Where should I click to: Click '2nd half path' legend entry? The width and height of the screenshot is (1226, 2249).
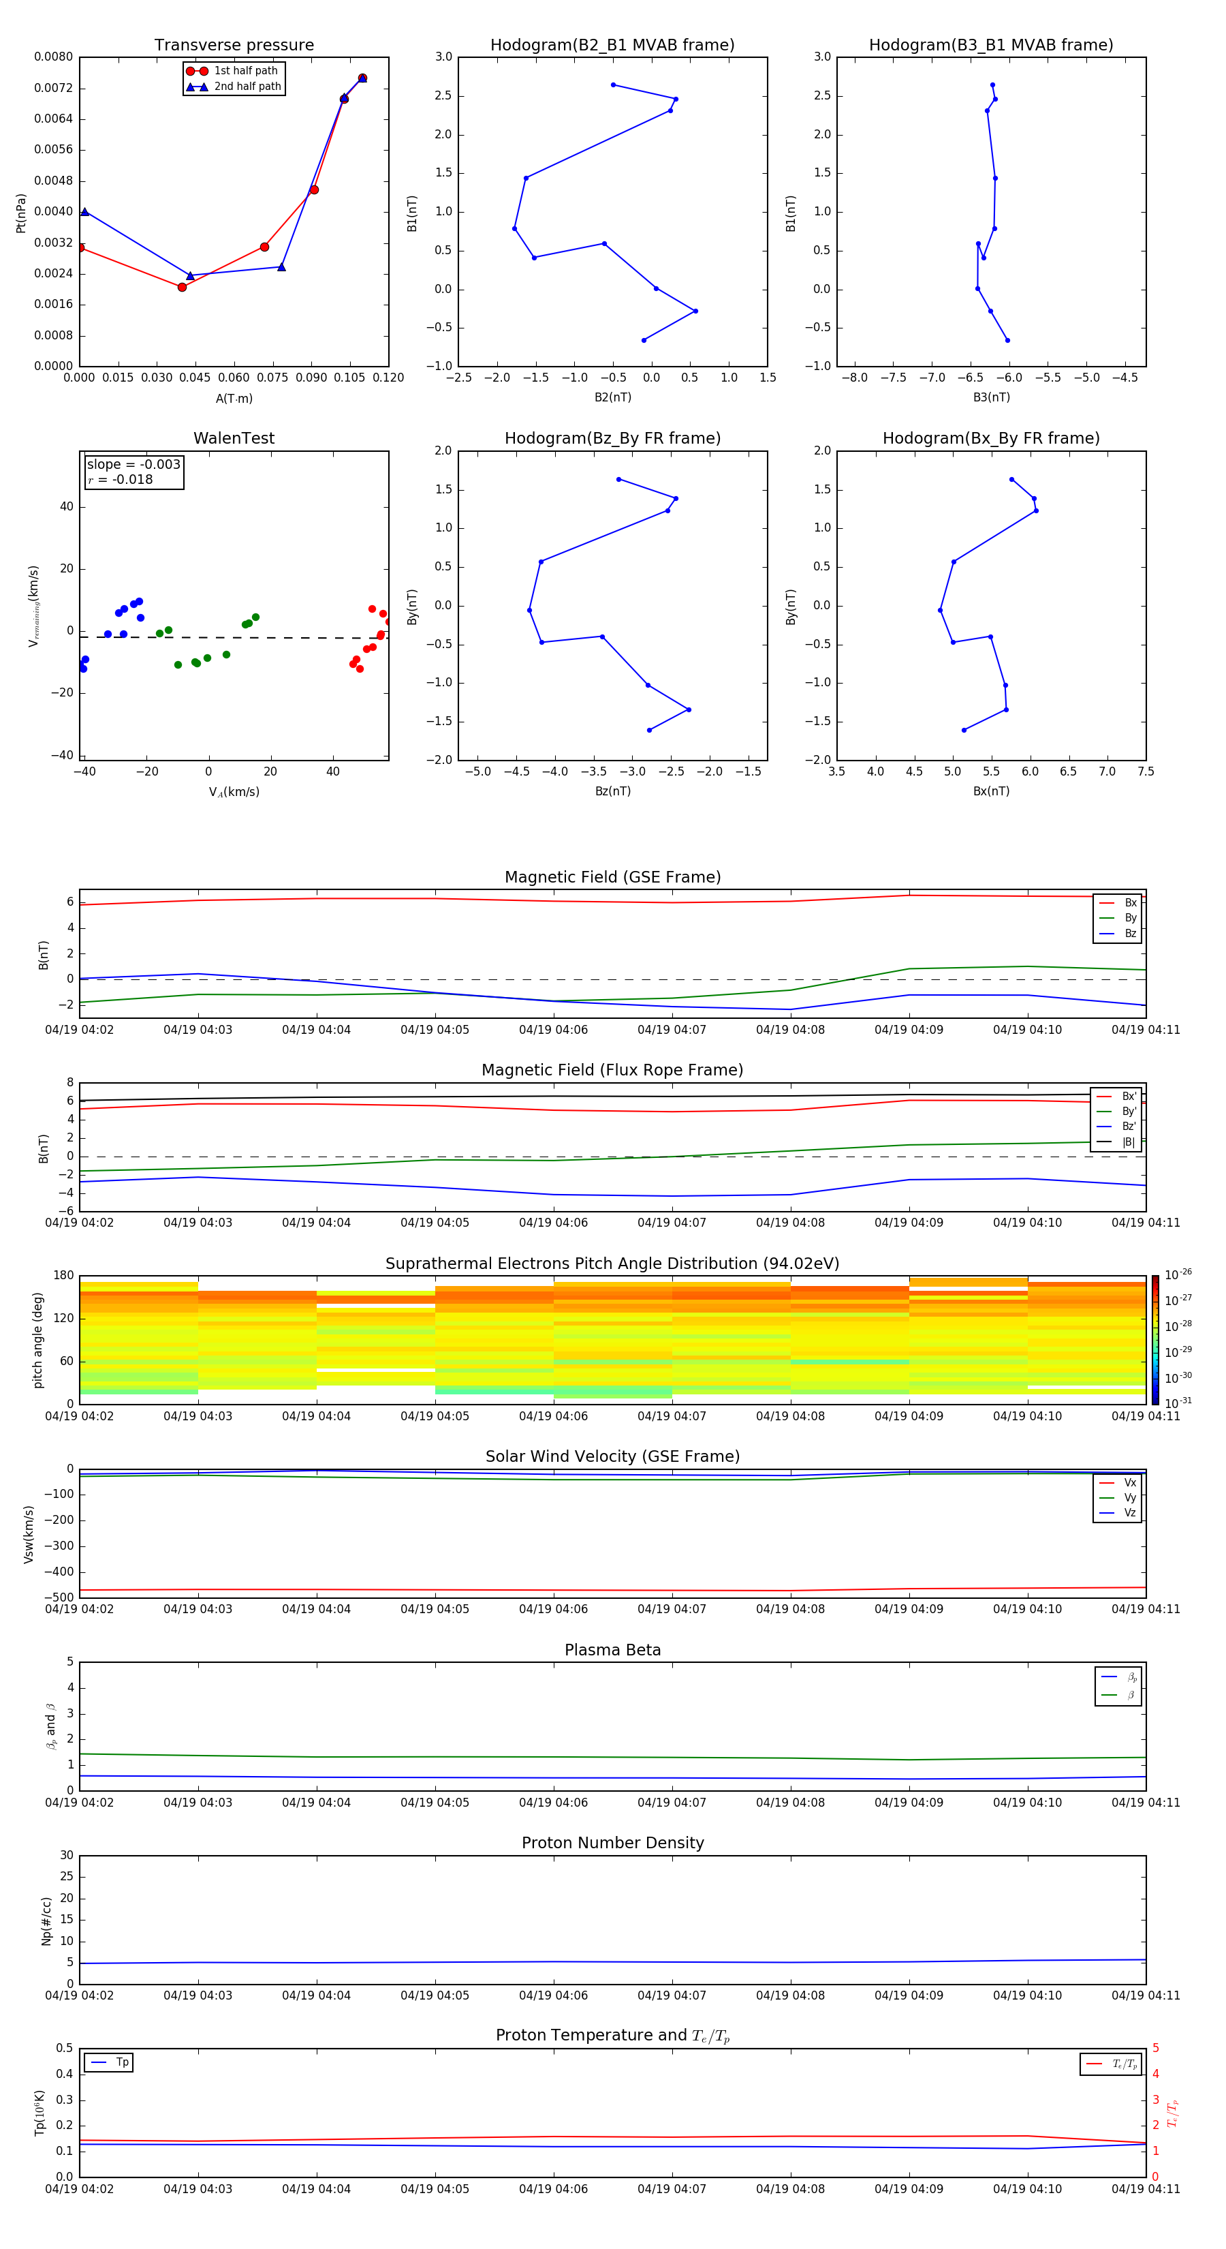234,87
